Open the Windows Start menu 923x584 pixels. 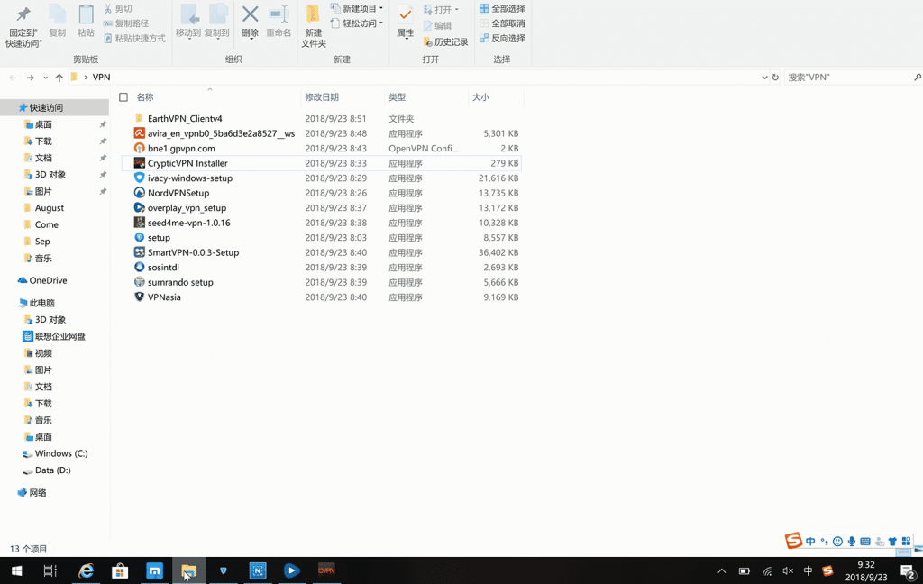[x=16, y=570]
